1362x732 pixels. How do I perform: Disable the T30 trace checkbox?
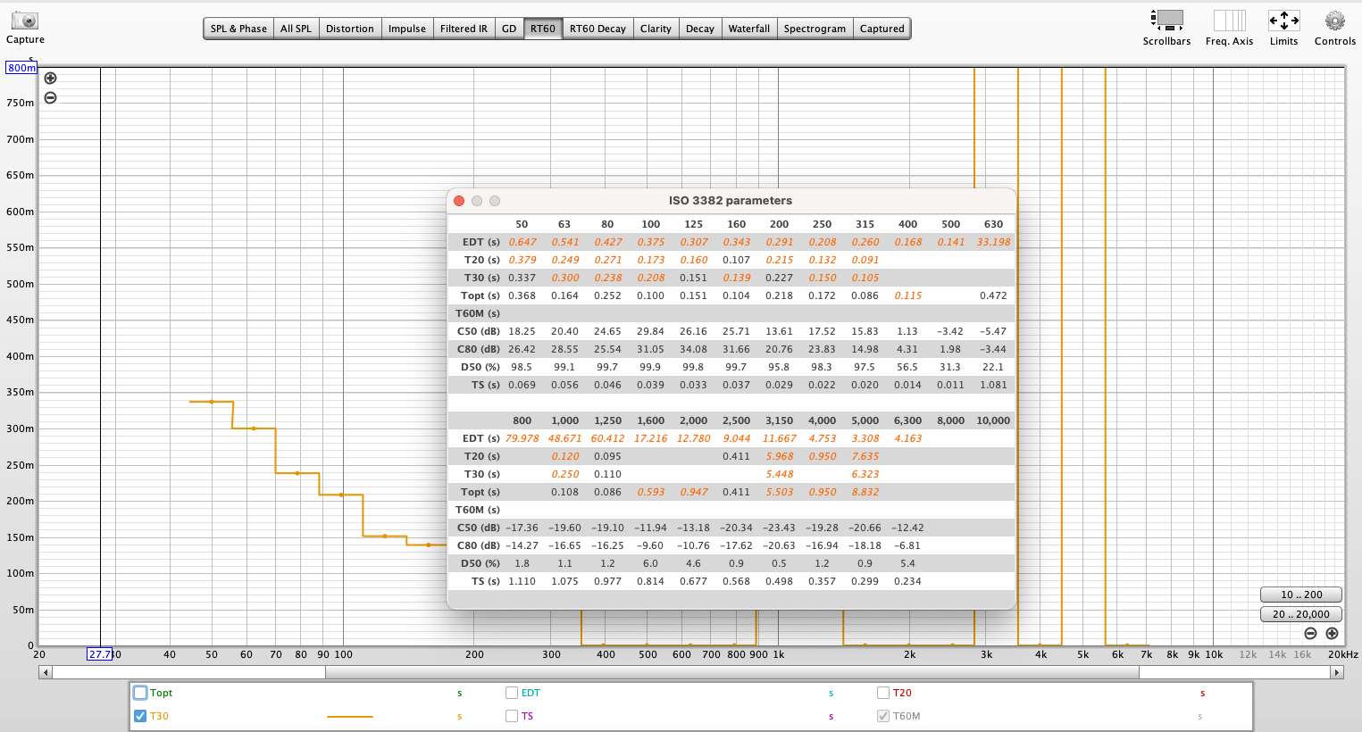(140, 716)
